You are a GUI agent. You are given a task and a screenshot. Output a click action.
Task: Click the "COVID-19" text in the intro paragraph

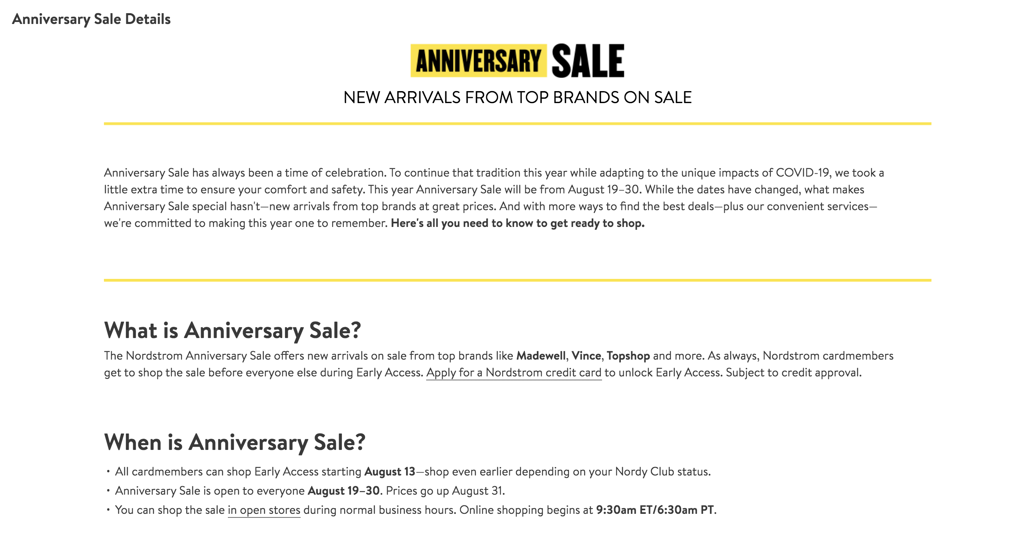pos(802,173)
